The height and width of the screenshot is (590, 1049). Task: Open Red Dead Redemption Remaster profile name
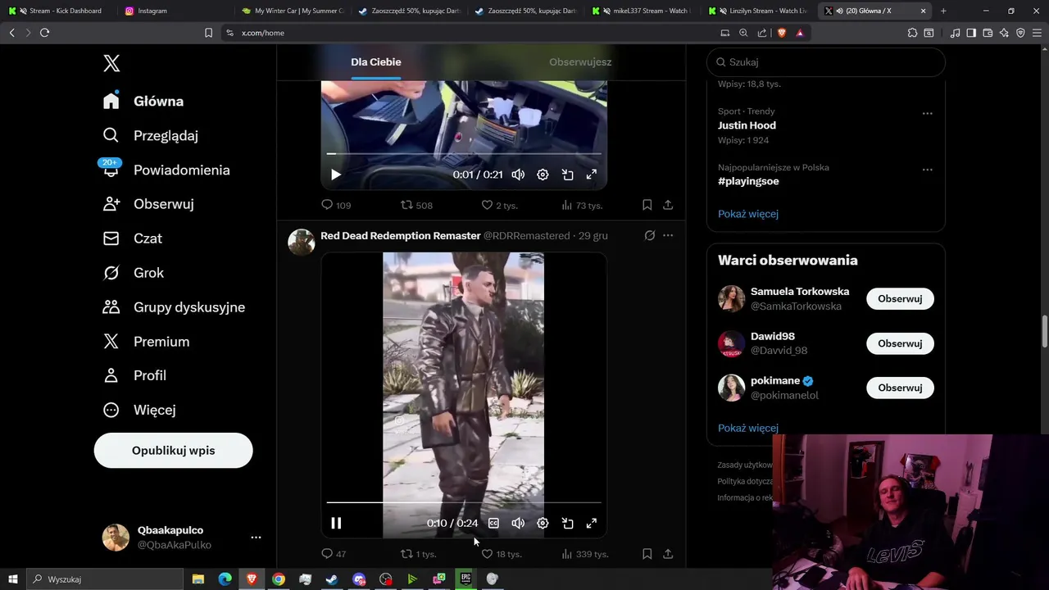click(x=400, y=235)
